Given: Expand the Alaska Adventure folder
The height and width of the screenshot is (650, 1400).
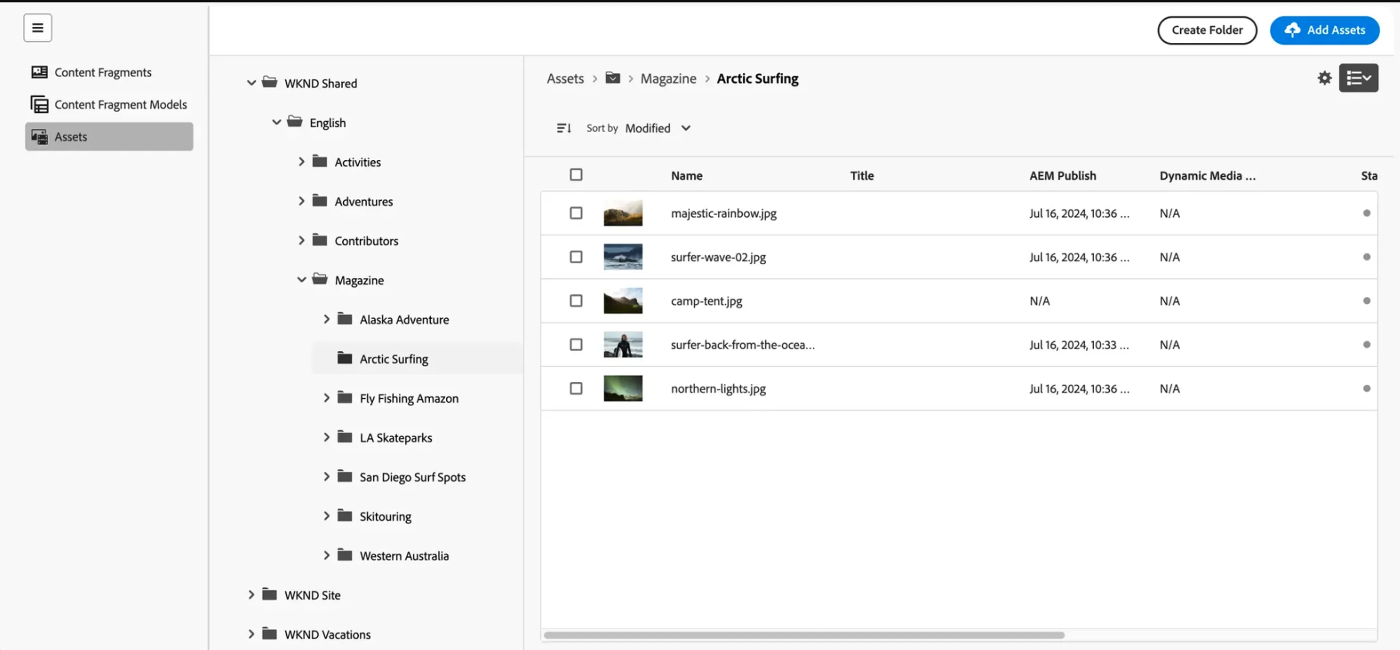Looking at the screenshot, I should 326,319.
